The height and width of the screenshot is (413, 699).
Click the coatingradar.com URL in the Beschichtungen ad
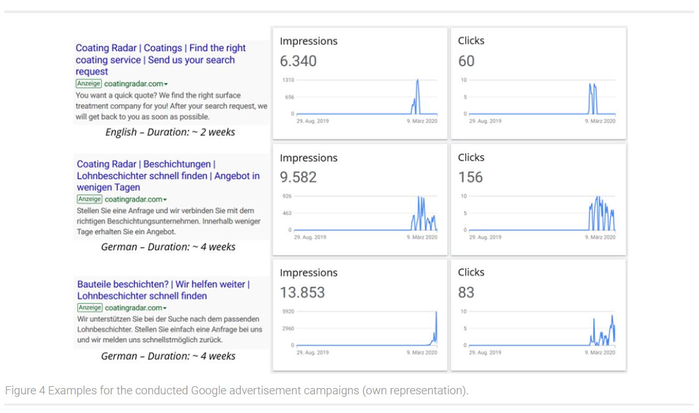coord(133,199)
